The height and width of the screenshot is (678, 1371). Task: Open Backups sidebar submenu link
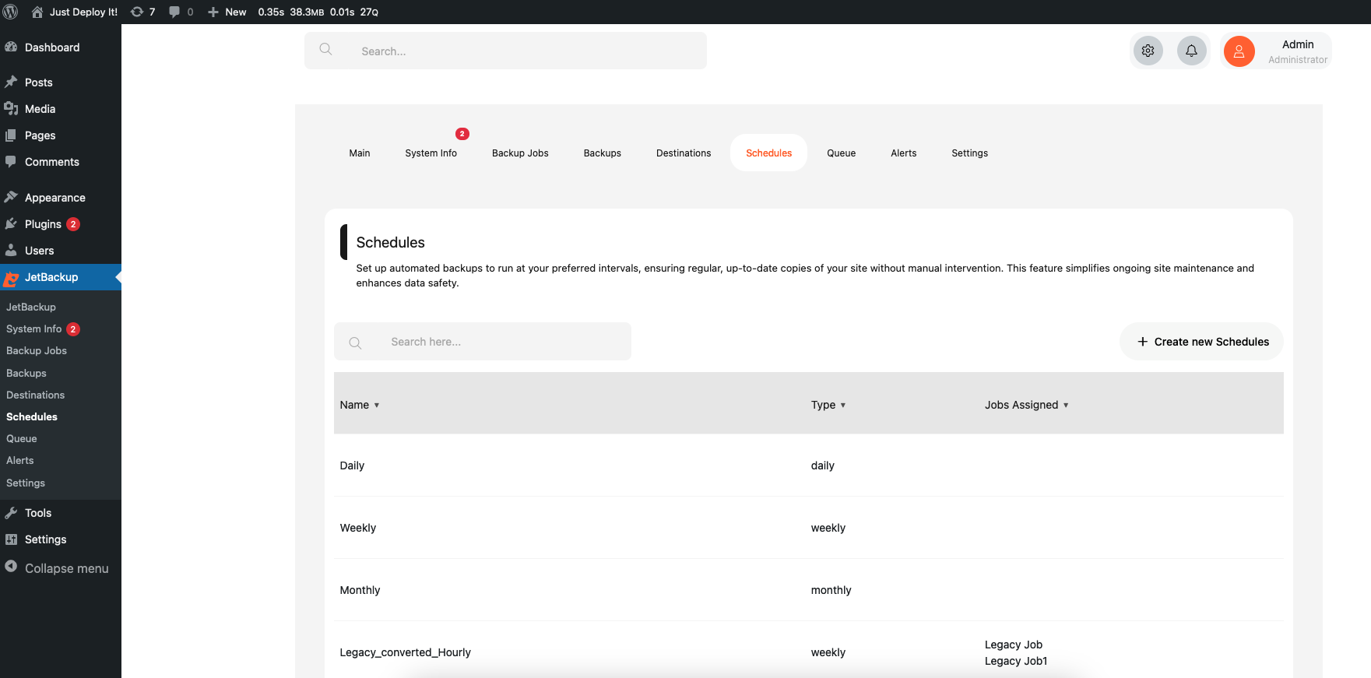click(x=26, y=373)
